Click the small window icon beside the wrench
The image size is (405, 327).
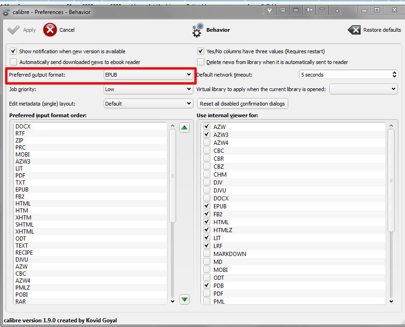coord(283,10)
